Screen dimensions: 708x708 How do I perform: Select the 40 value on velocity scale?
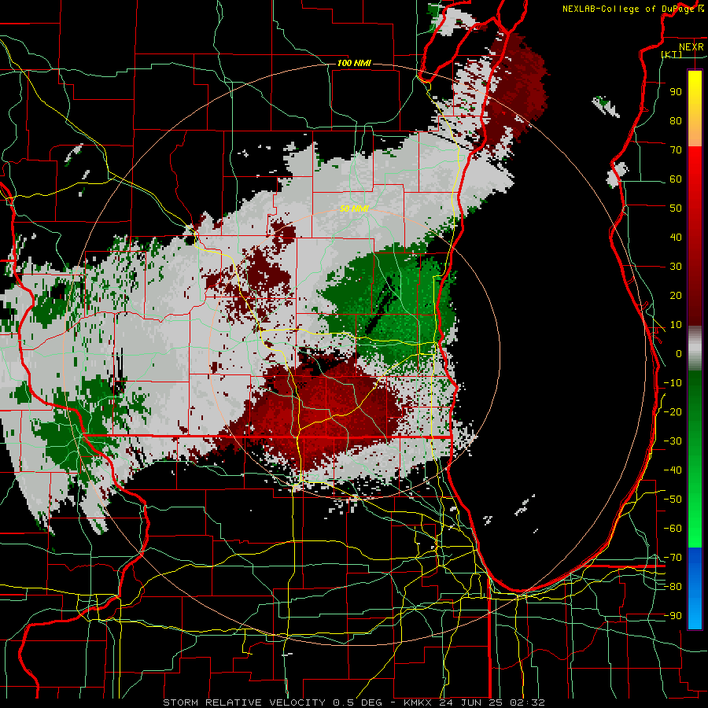pos(676,237)
